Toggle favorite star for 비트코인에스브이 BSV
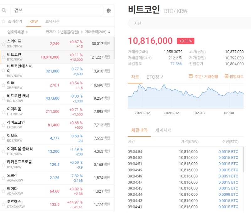Screen dimensions: 251x213 [3, 70]
